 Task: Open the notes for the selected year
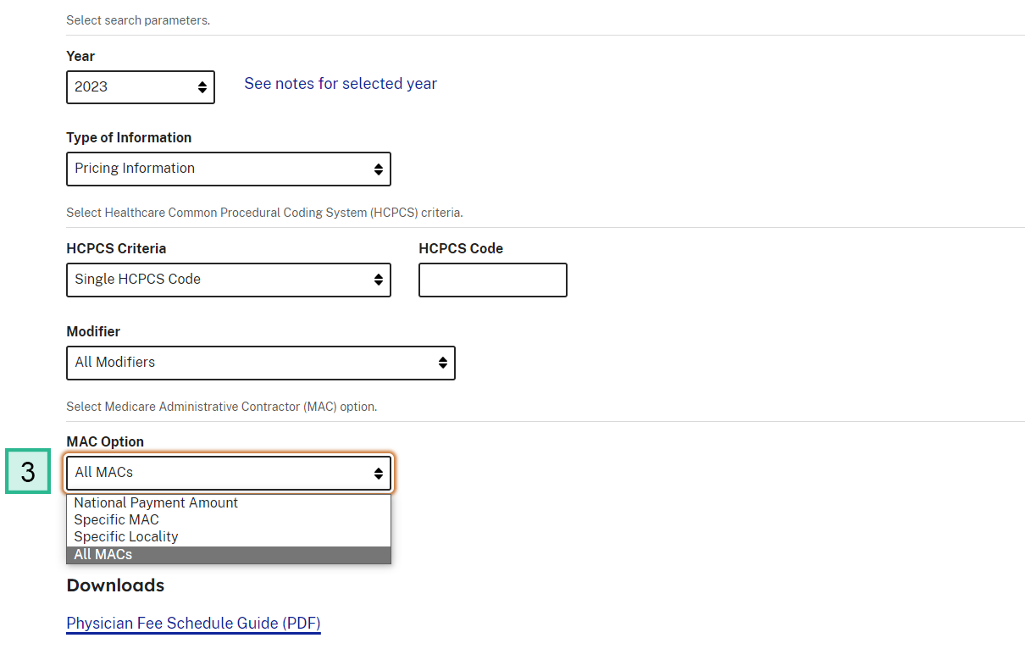click(x=341, y=83)
